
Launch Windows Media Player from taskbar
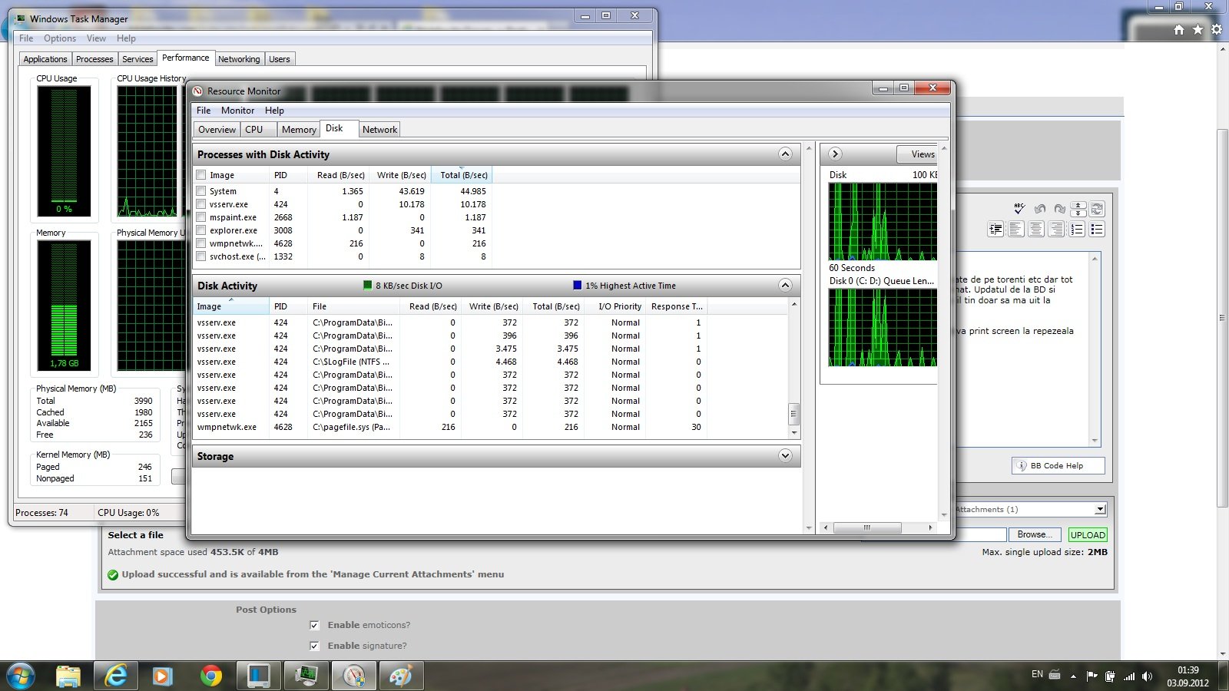tap(162, 676)
